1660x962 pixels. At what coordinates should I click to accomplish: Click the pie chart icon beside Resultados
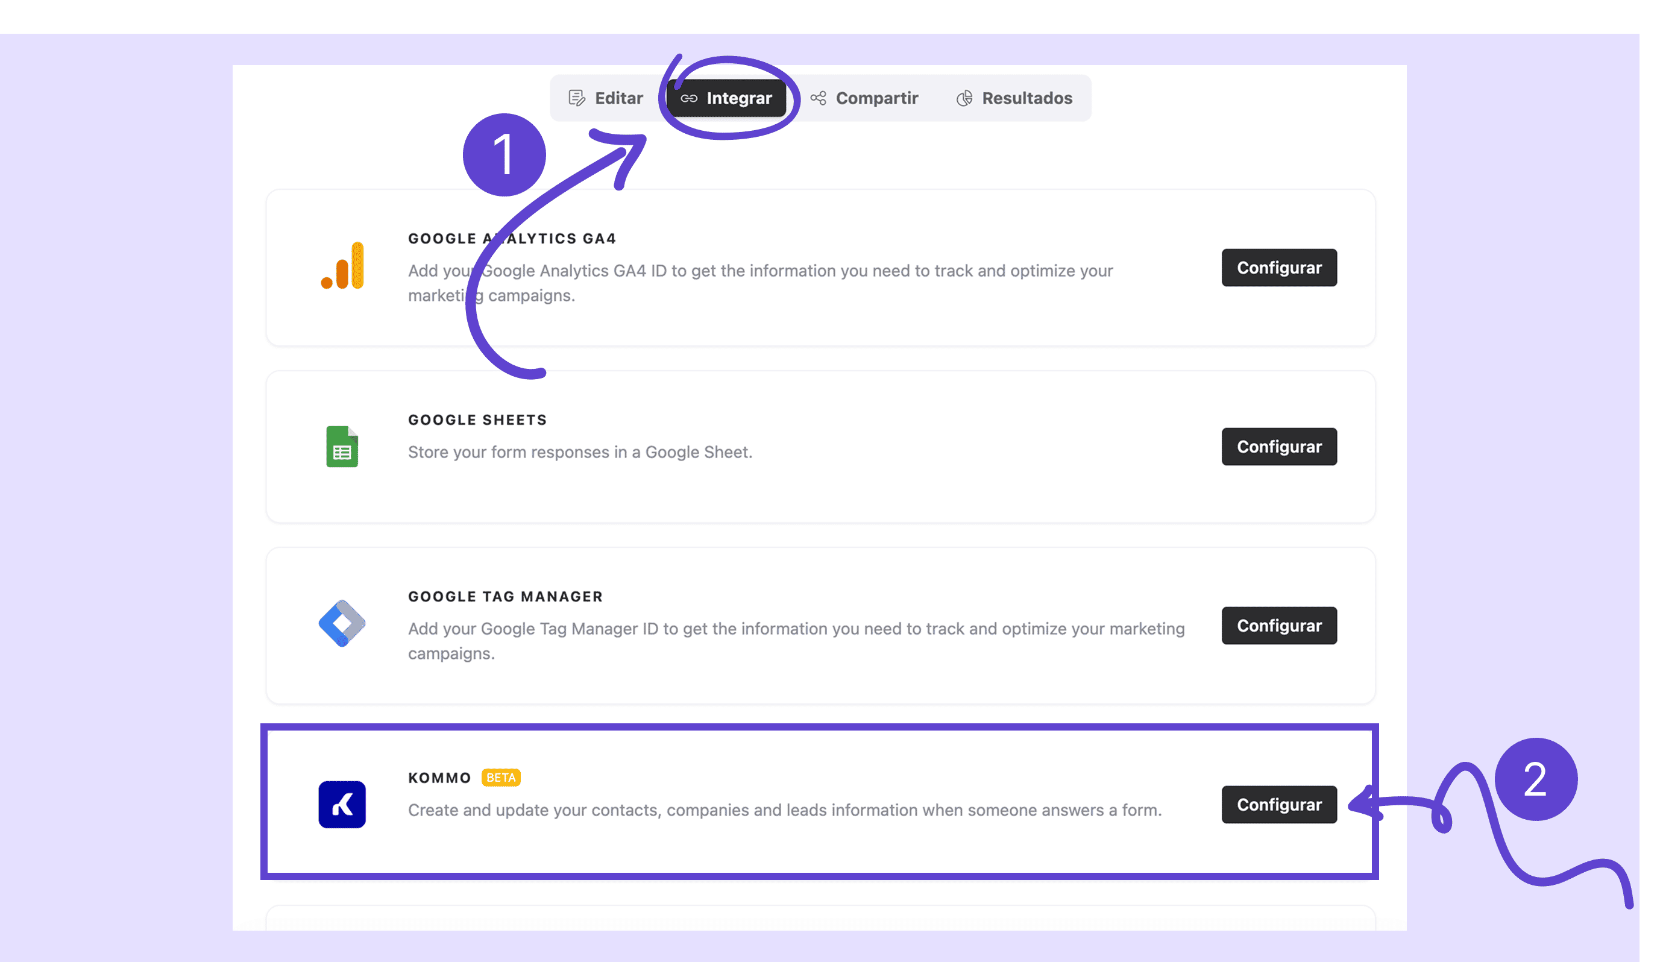964,98
